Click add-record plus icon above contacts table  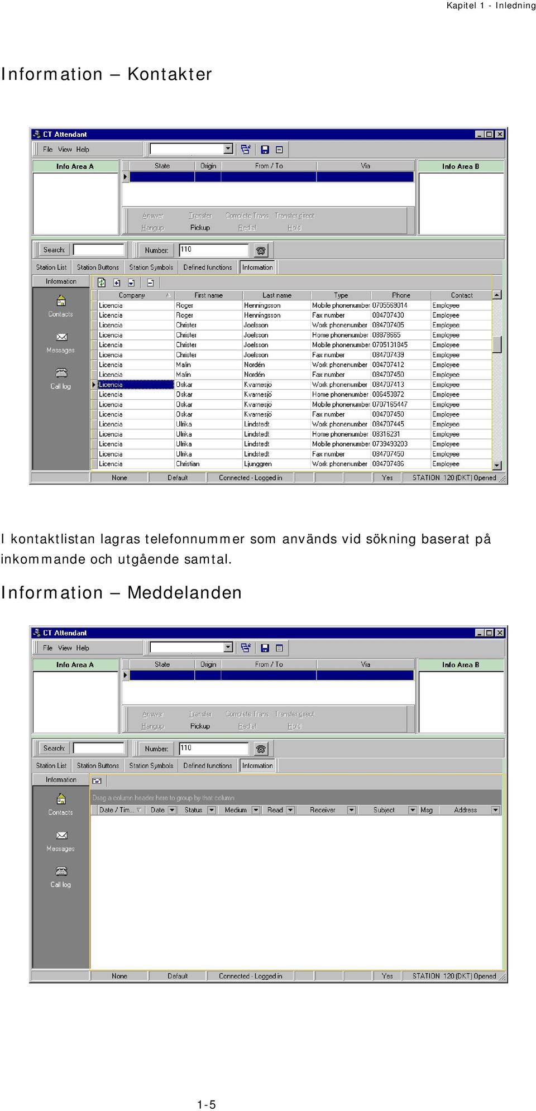(117, 282)
